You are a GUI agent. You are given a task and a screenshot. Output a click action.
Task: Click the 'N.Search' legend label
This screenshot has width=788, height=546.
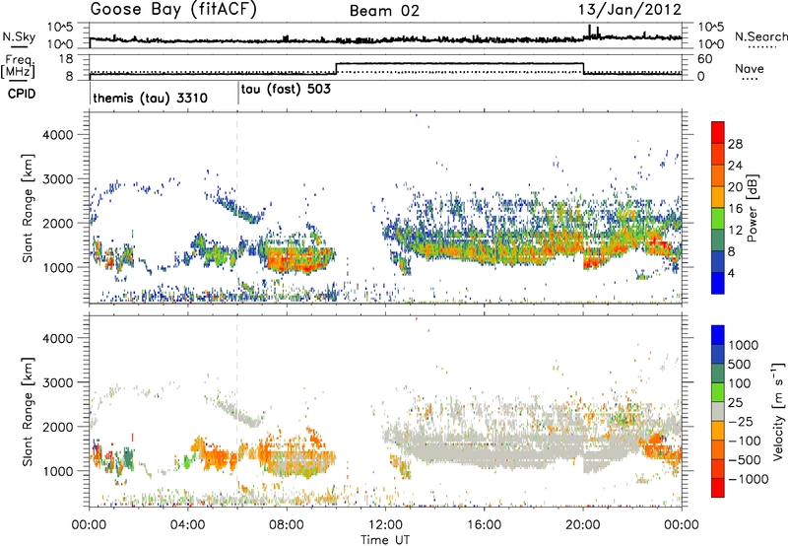point(760,36)
